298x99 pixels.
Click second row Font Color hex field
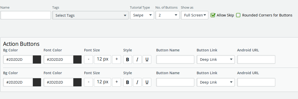59,82
